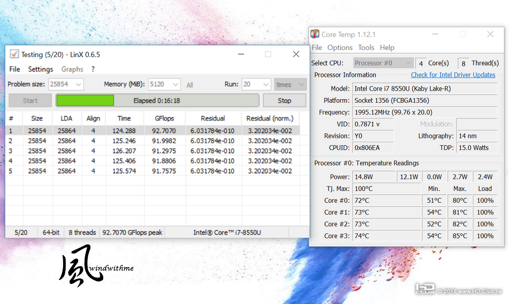This screenshot has height=304, width=513.
Task: Select result row with time 125.246
Action: coord(152,141)
